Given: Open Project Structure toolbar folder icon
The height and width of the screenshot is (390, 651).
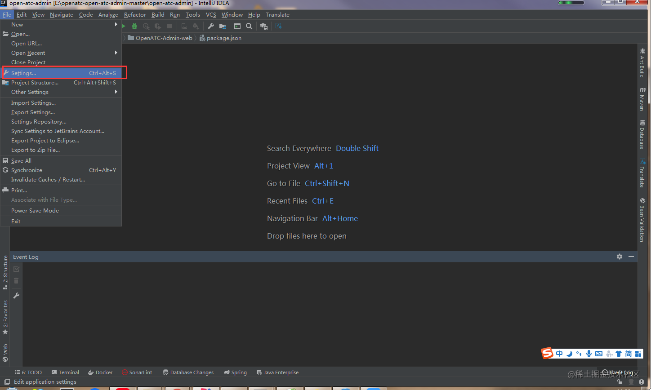Looking at the screenshot, I should coord(223,26).
